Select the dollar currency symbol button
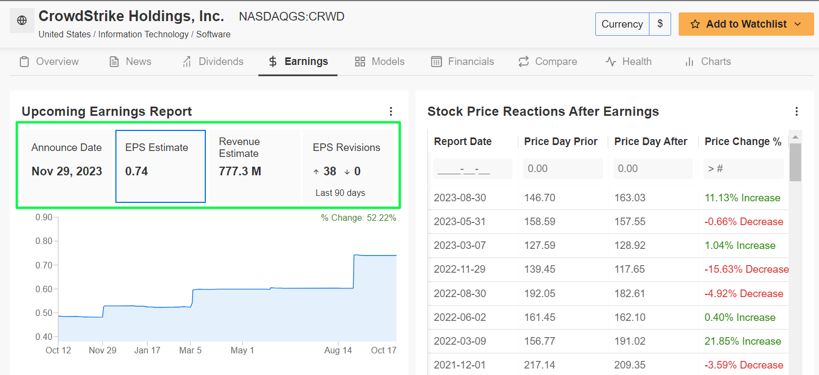The width and height of the screenshot is (819, 375). pos(660,24)
